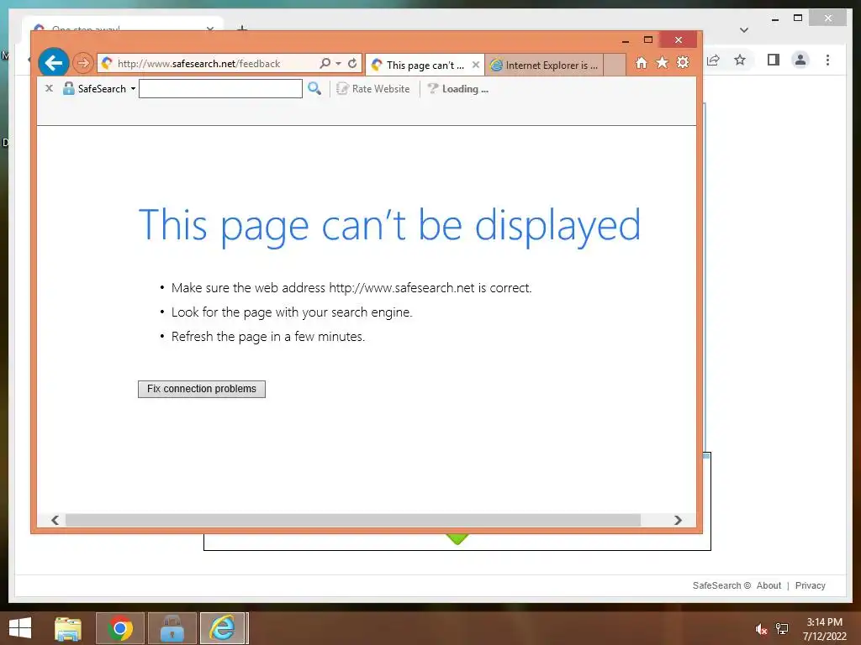861x645 pixels.
Task: Click Rate Website in the SafeSearch toolbar
Action: pyautogui.click(x=372, y=89)
